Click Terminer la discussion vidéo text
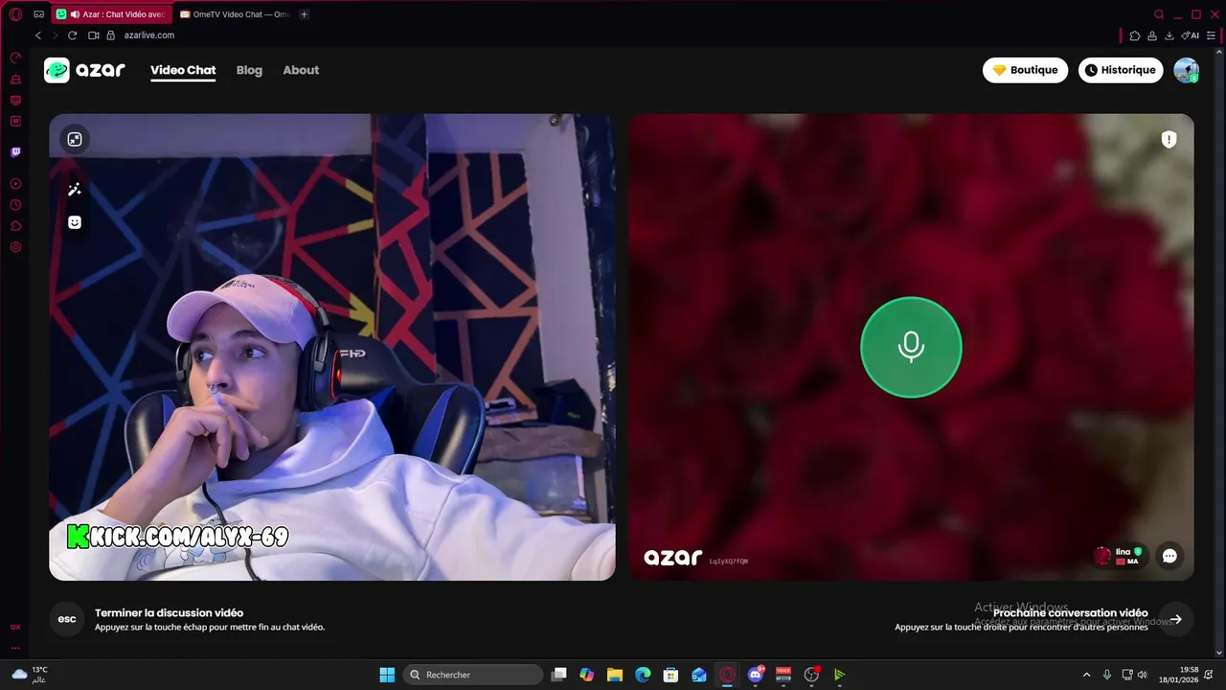The image size is (1226, 690). click(x=169, y=612)
